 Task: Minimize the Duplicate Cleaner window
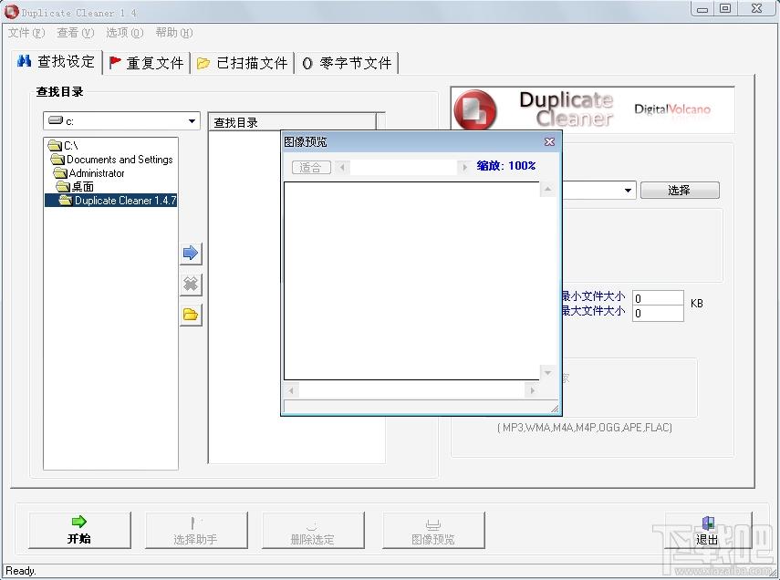click(702, 9)
